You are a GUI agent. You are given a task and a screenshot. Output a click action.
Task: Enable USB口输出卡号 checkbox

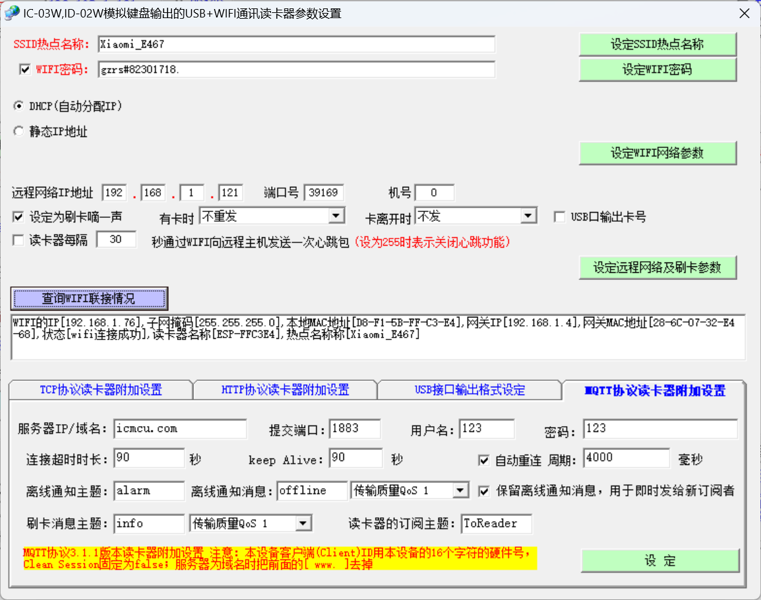(x=560, y=217)
